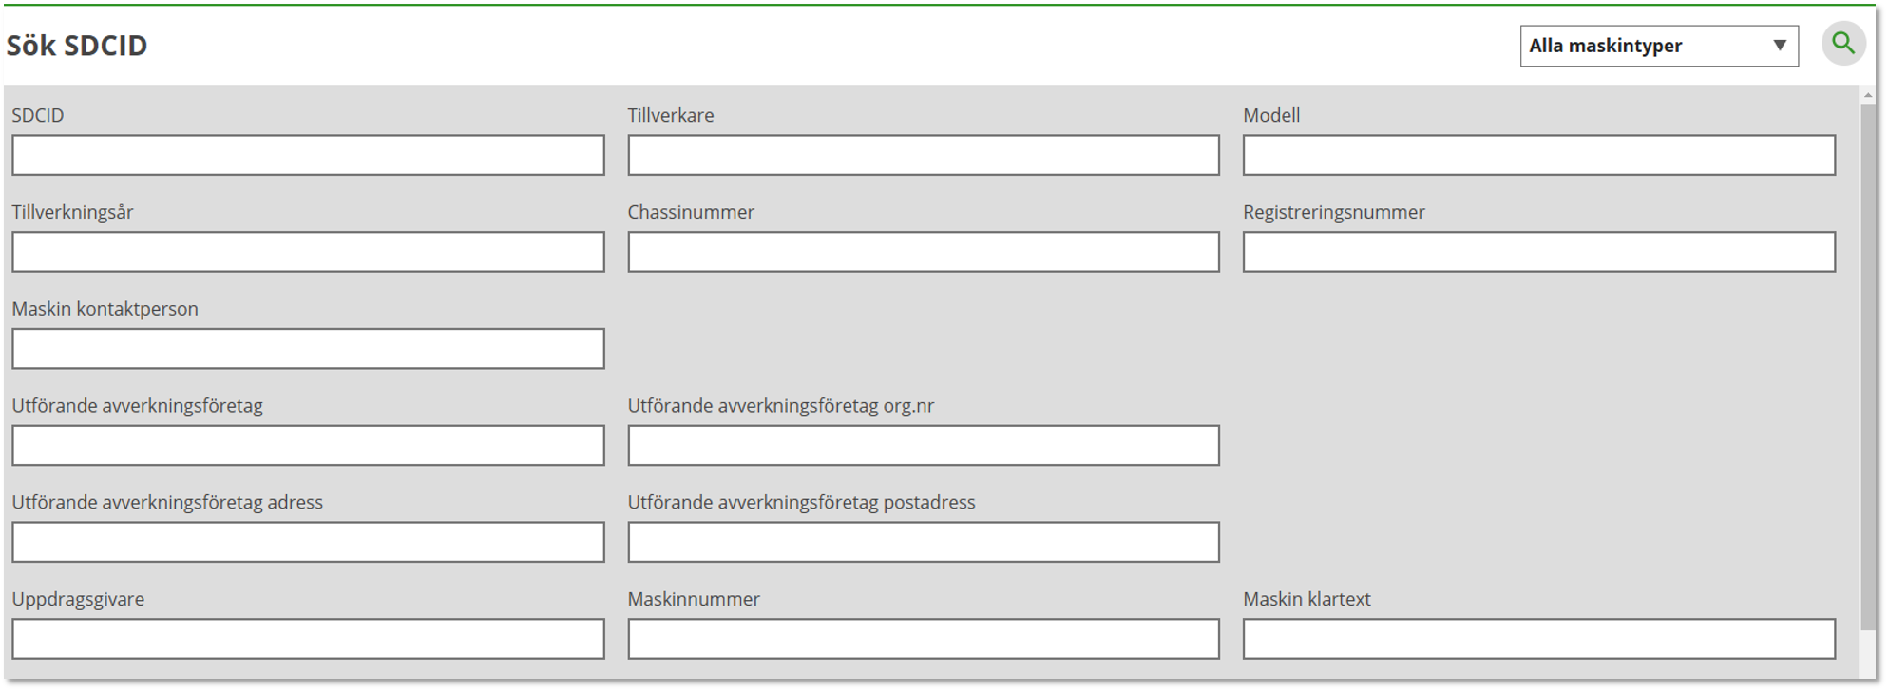Select the Modell input box
Screen dimensions: 1889x692
1538,155
